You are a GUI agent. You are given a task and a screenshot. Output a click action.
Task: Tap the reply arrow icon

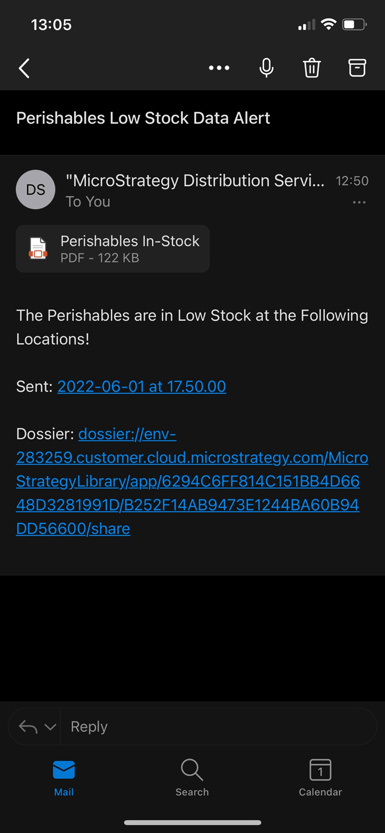point(28,726)
